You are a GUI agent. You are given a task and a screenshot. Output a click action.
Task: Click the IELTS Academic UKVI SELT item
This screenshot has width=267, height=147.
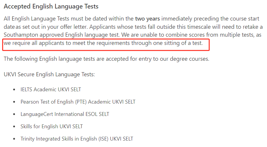pos(51,89)
